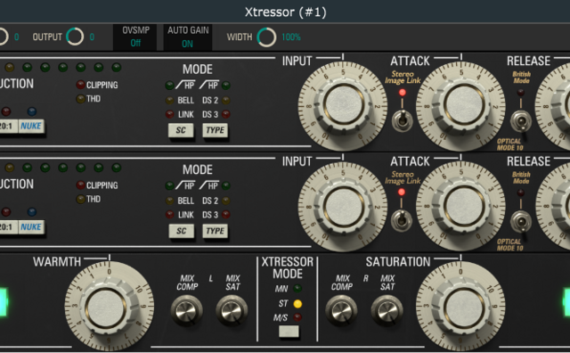Image resolution: width=570 pixels, height=353 pixels.
Task: Click the top row INPUT knob
Action: click(343, 105)
